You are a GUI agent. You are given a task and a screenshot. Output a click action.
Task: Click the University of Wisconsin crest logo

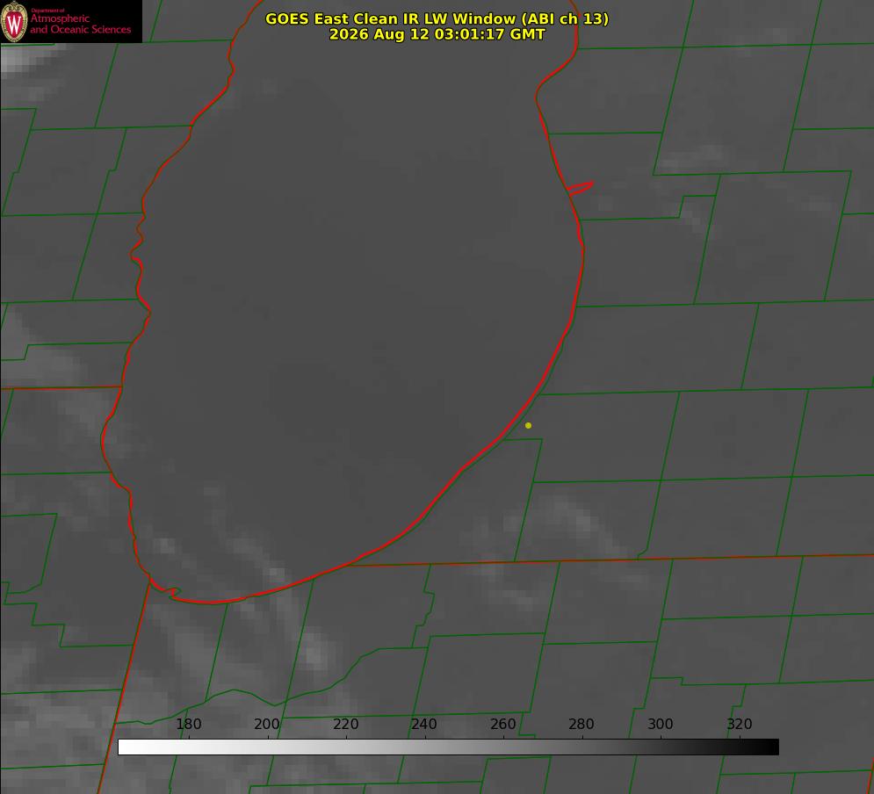(14, 21)
